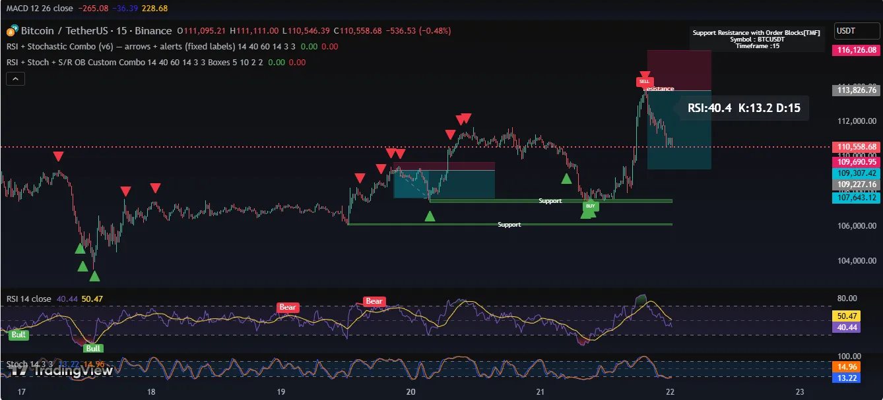Click the purple 40.44 RSI value label
The width and height of the screenshot is (883, 400).
(847, 328)
